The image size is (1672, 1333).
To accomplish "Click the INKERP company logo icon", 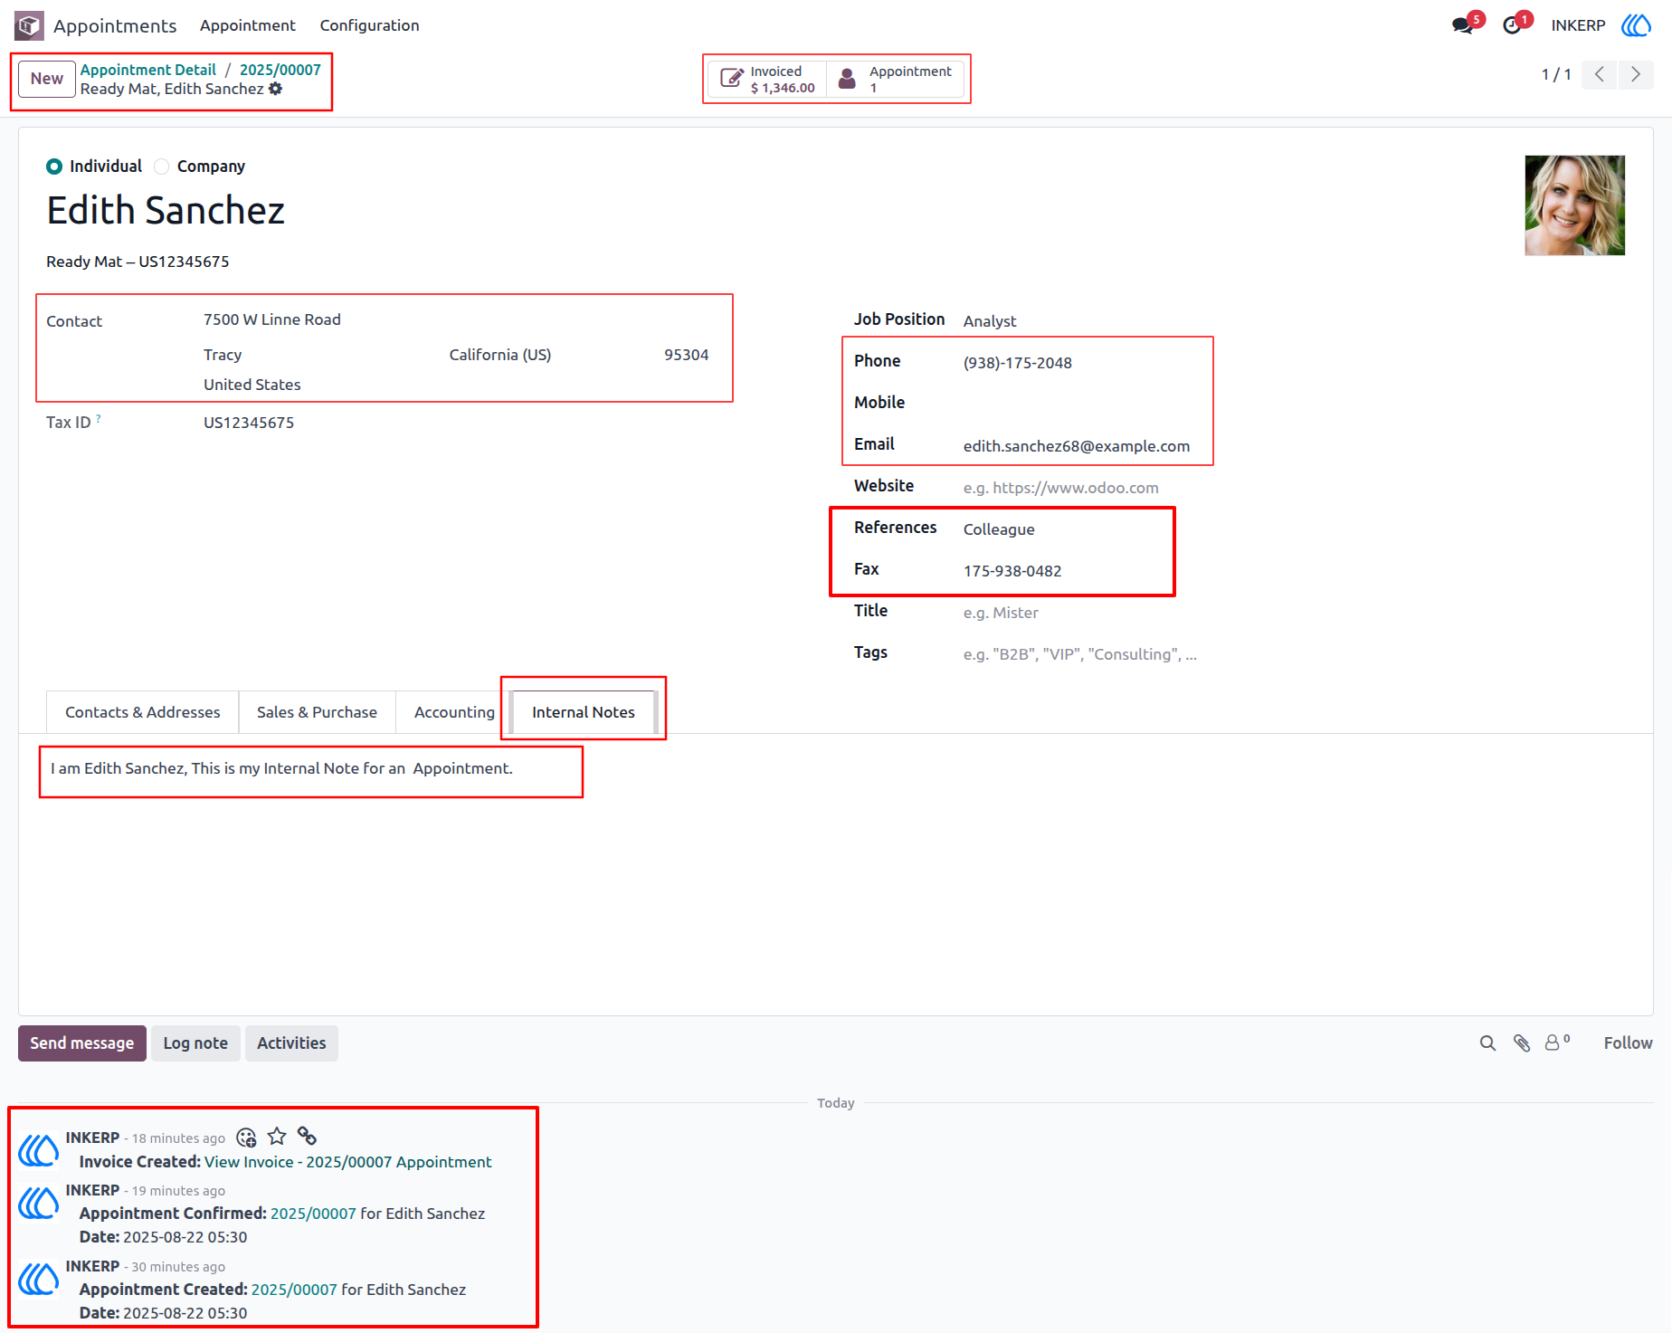I will tap(1636, 25).
